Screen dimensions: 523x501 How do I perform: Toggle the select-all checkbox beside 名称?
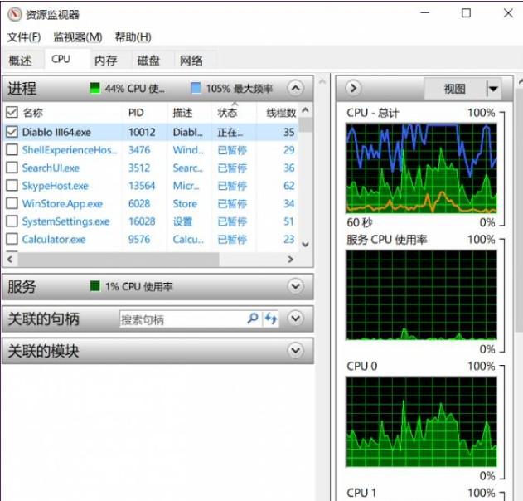(x=12, y=112)
